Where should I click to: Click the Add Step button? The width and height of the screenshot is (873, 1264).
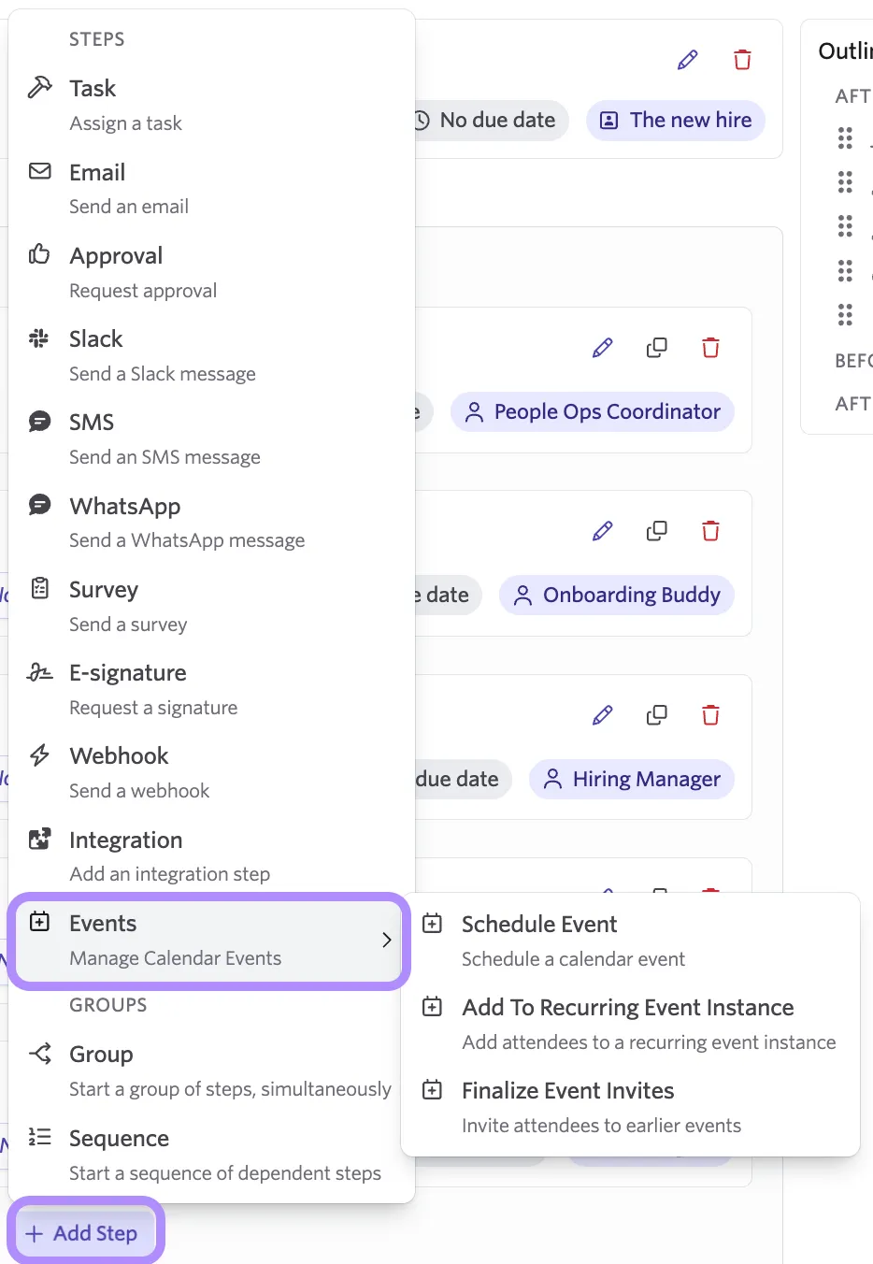point(86,1233)
